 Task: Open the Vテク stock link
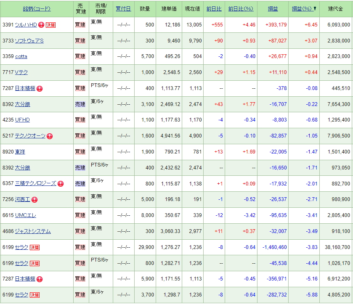click(x=21, y=72)
